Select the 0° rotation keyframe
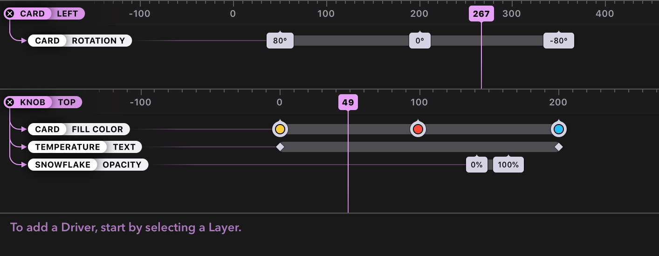This screenshot has width=659, height=256. click(420, 41)
